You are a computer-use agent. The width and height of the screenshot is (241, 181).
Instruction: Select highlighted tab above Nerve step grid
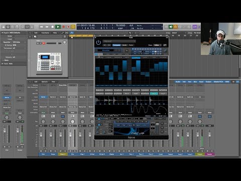(x=136, y=57)
